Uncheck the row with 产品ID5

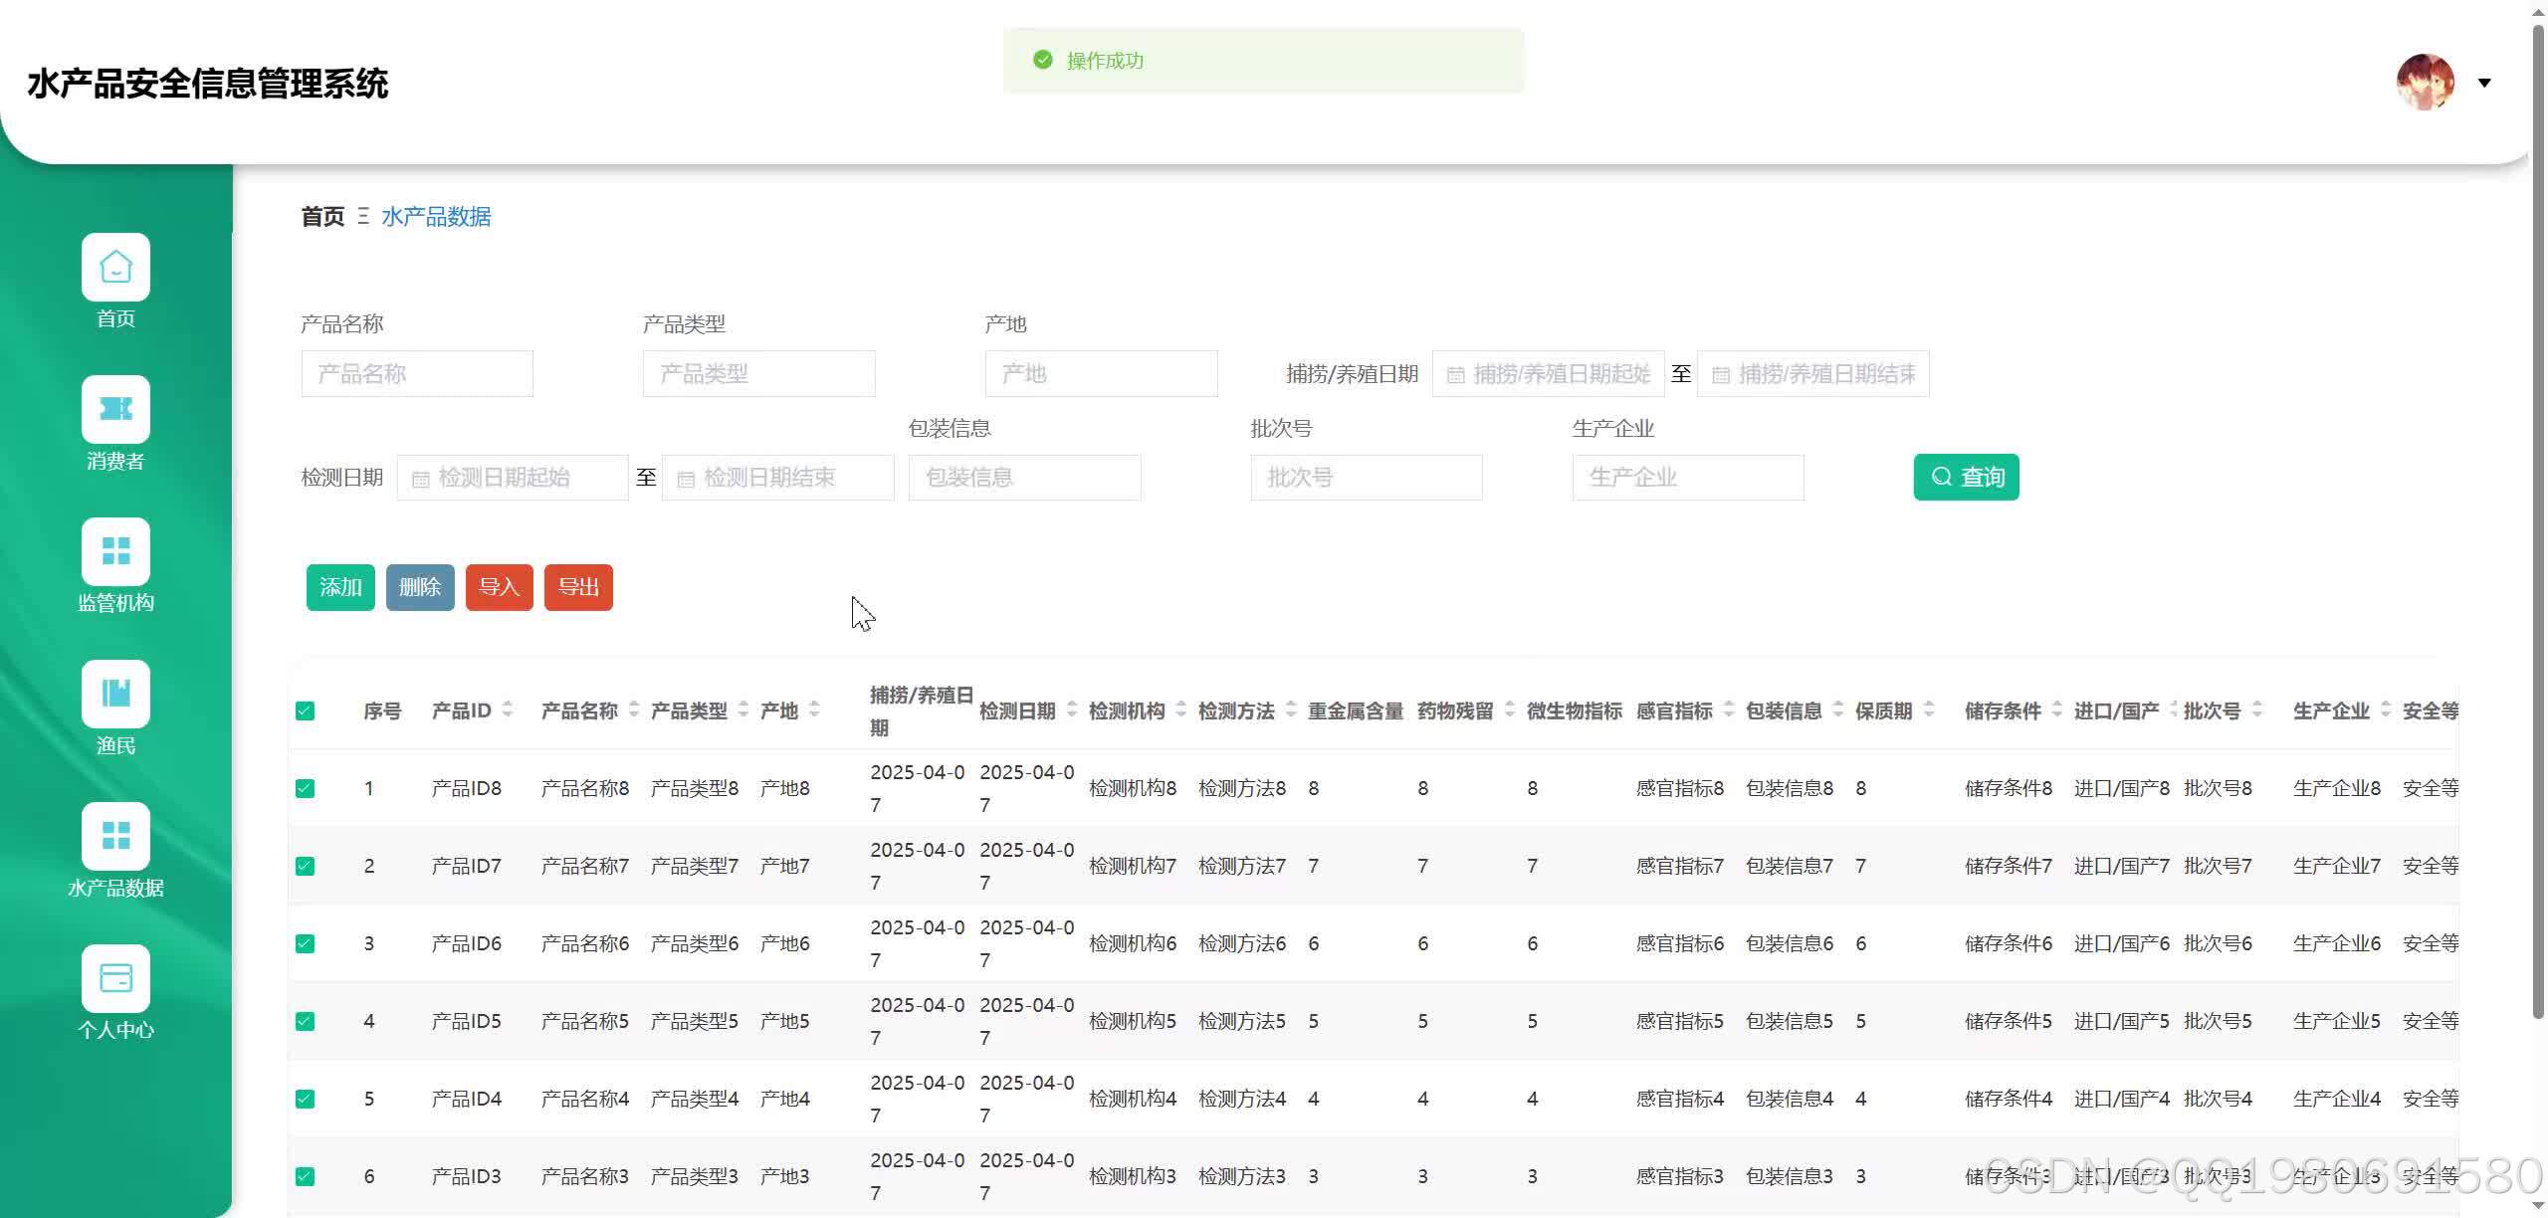[x=306, y=1021]
